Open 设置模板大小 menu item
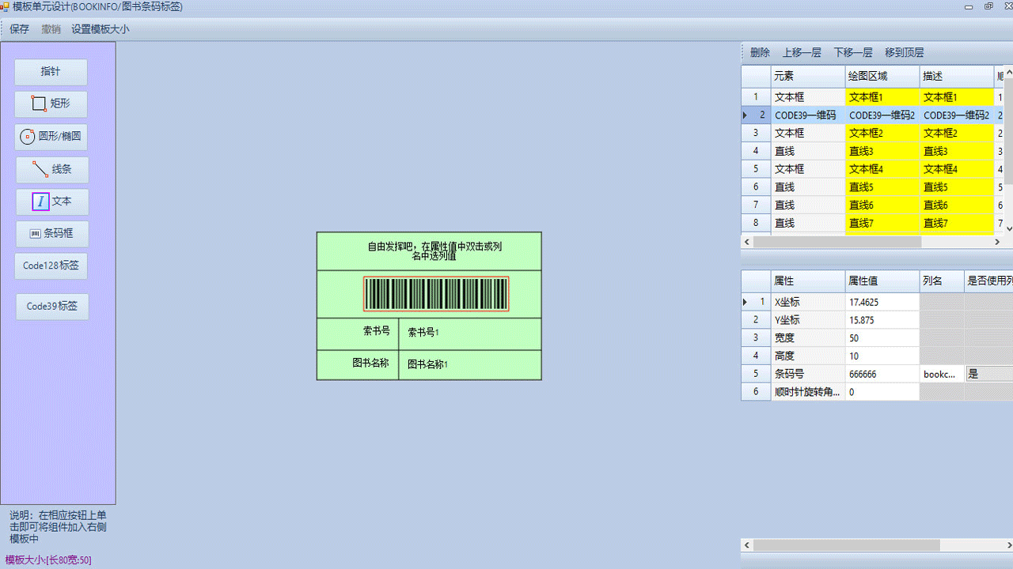1013x569 pixels. (101, 29)
